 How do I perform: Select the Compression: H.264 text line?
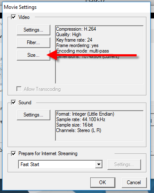76,29
